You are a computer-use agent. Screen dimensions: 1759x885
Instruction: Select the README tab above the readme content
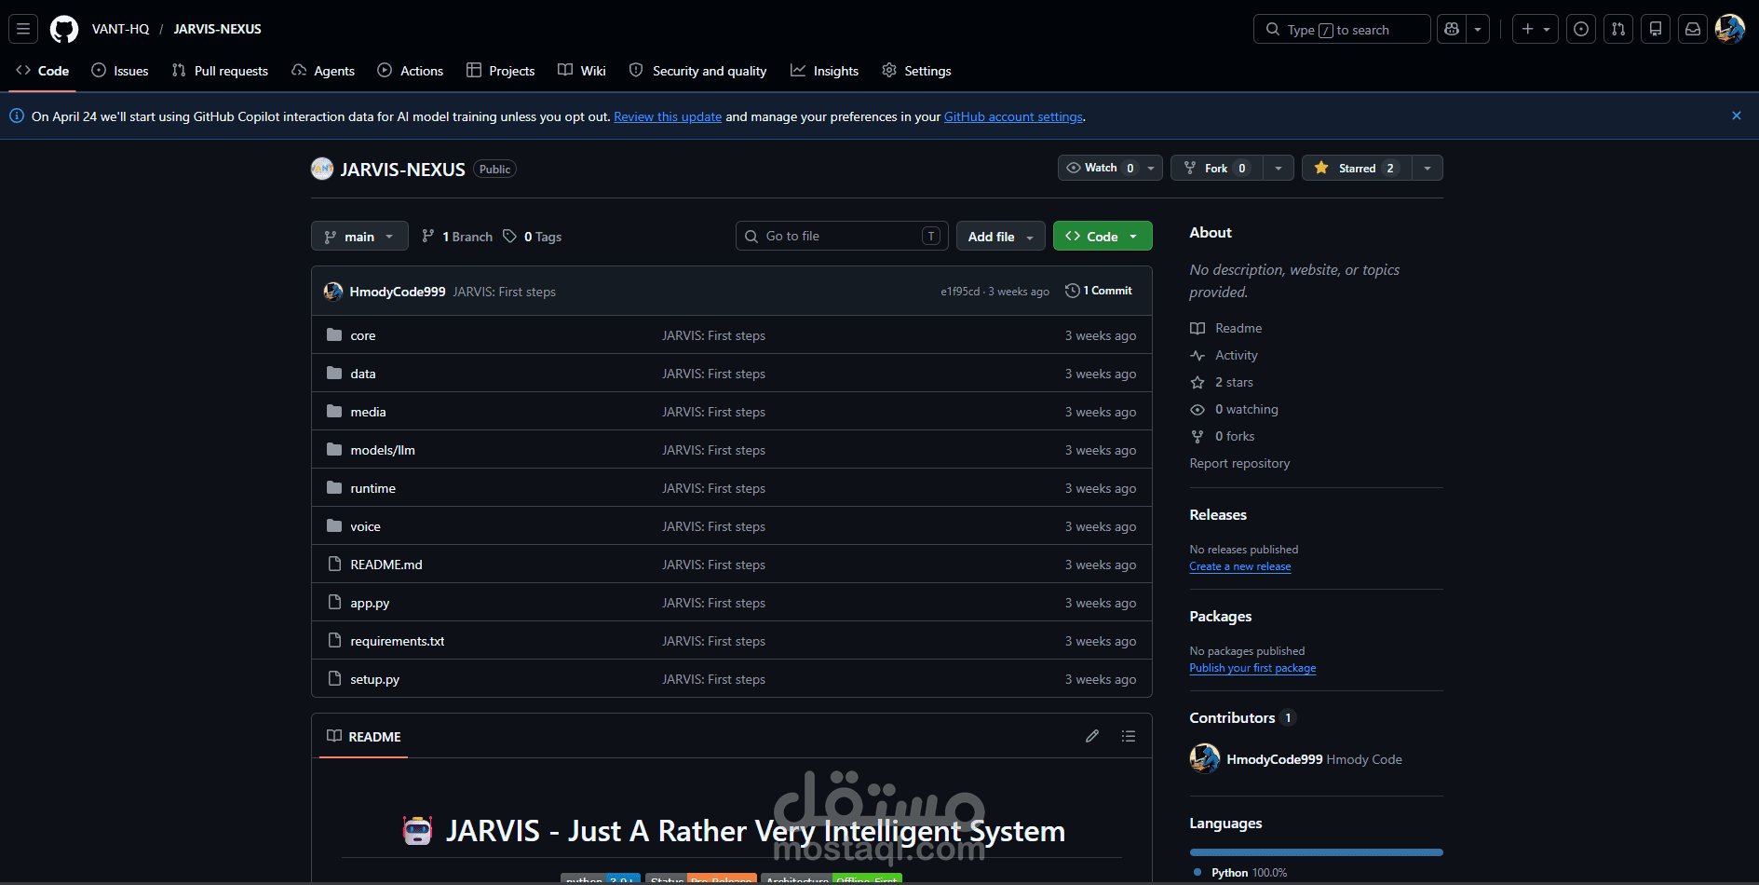(364, 736)
